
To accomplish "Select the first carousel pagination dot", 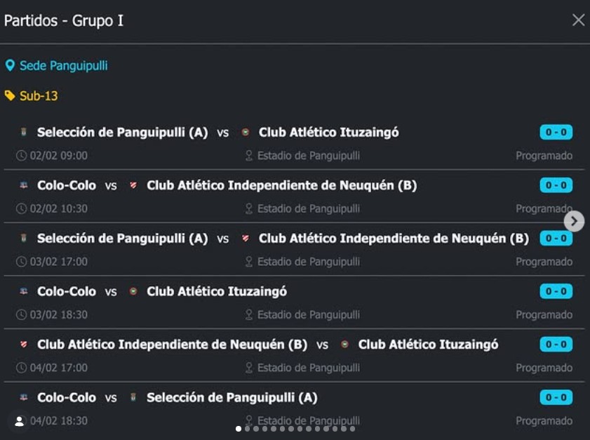I will 239,429.
